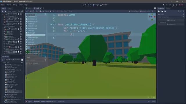Screen dimensions: 186x104
Task: Open the Scene menu
Action: pyautogui.click(x=3, y=5)
